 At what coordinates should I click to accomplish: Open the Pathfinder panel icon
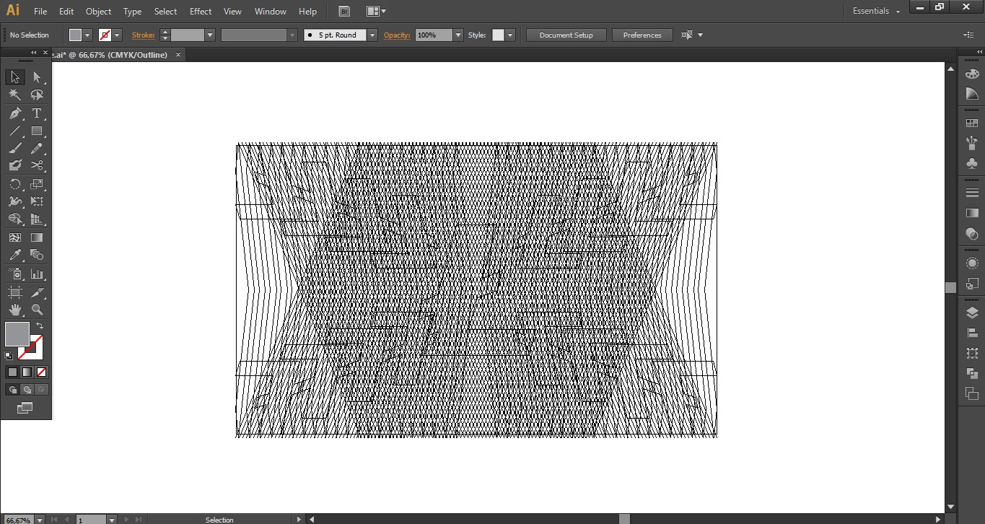pos(972,373)
